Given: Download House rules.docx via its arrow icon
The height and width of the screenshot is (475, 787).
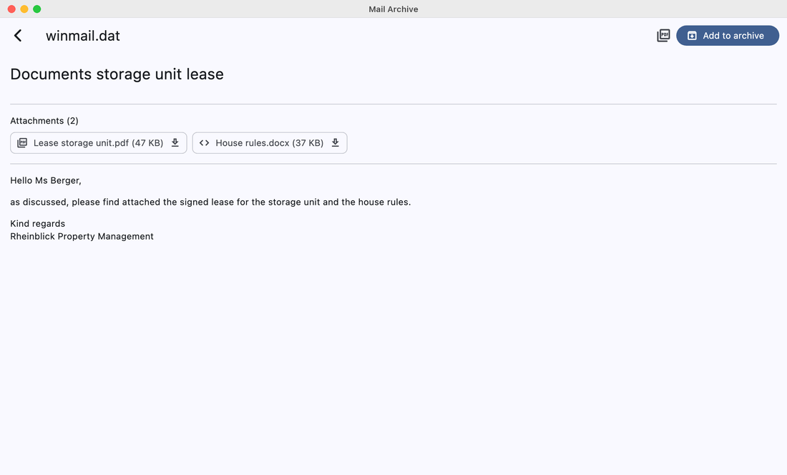Looking at the screenshot, I should click(336, 143).
